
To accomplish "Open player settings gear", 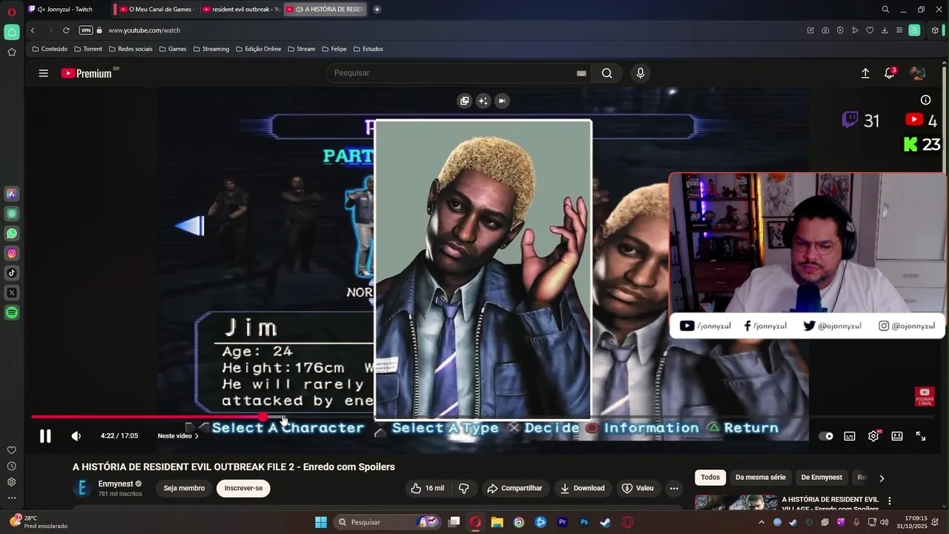I will click(x=873, y=436).
